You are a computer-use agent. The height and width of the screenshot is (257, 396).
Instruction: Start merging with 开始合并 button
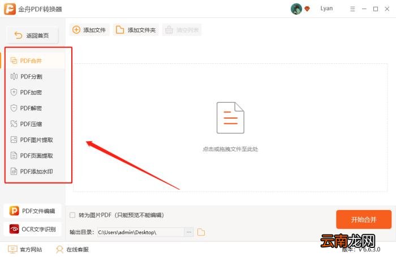(364, 219)
